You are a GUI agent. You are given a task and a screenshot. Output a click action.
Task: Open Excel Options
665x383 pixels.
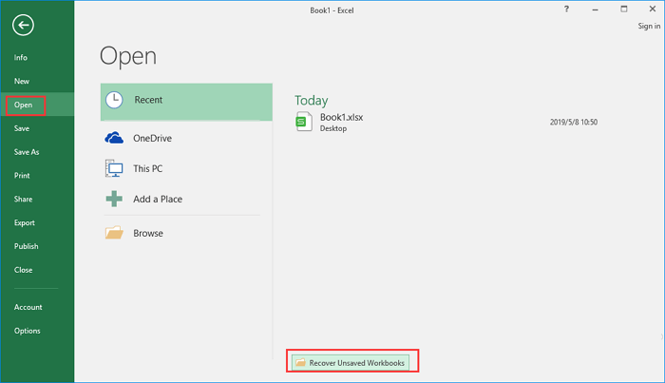click(x=27, y=331)
